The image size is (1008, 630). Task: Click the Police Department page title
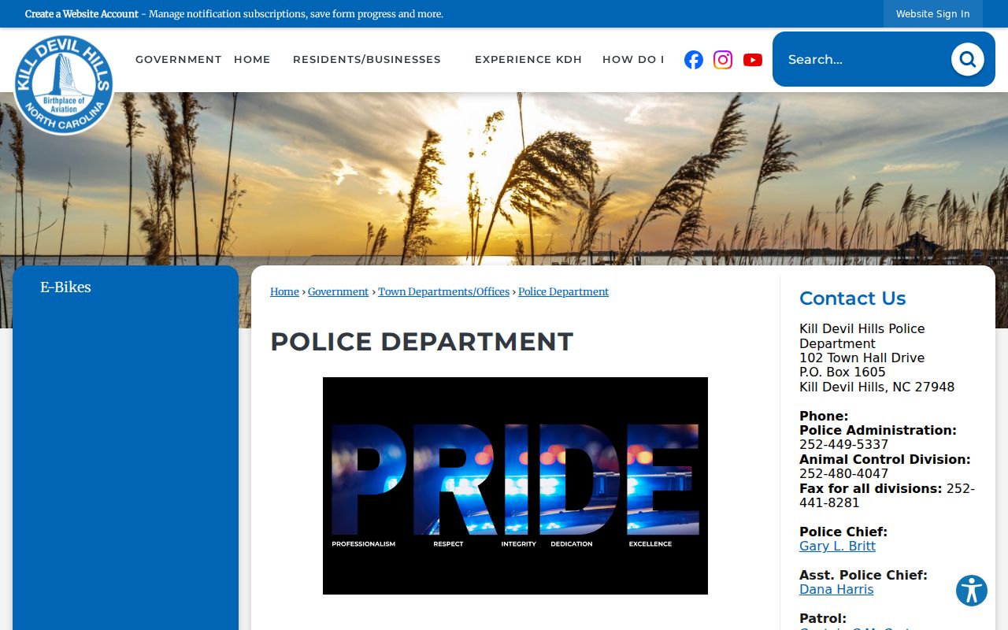(x=422, y=342)
